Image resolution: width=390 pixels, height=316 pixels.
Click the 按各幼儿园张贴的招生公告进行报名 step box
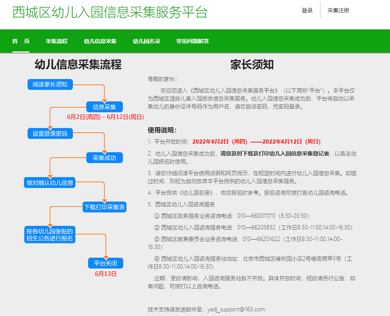(x=50, y=235)
